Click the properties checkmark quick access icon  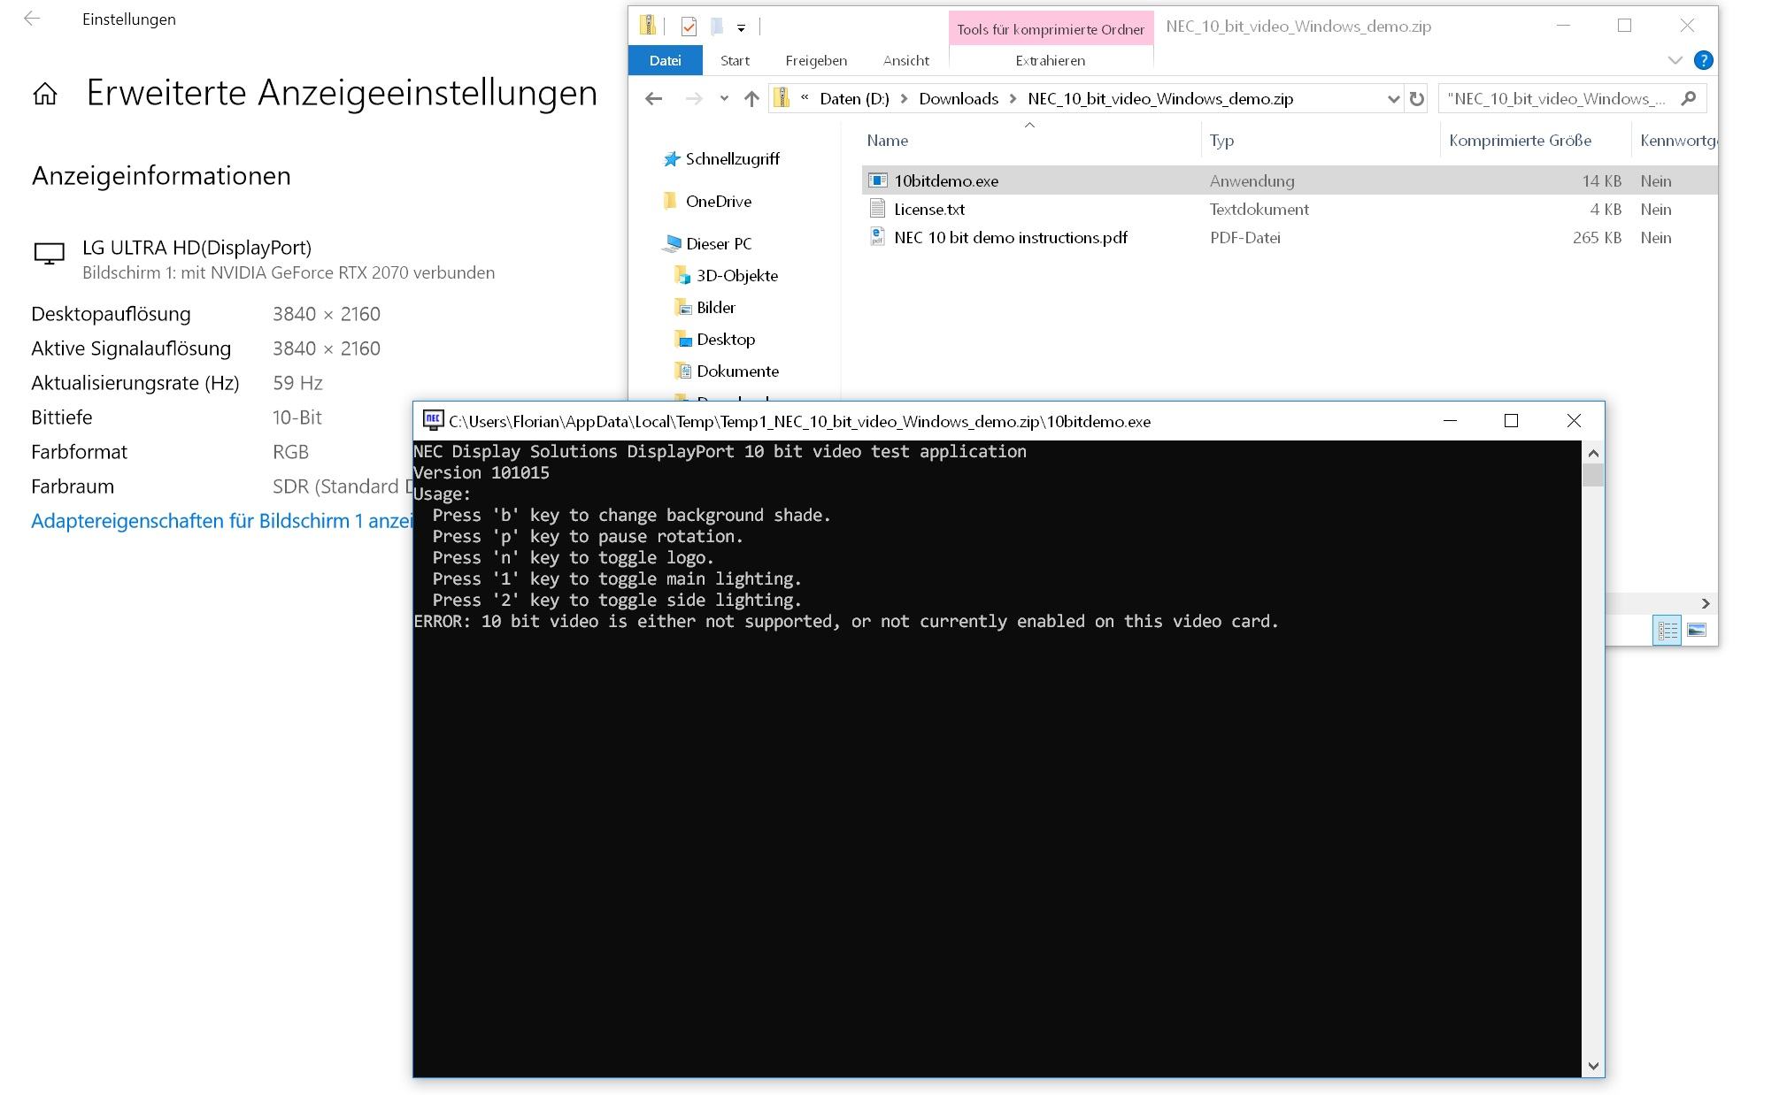click(689, 27)
